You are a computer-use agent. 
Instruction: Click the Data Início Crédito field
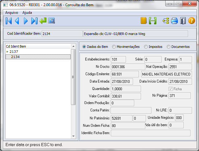(x=180, y=82)
